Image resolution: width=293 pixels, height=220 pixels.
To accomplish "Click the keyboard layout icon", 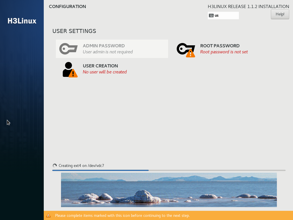I will click(211, 15).
